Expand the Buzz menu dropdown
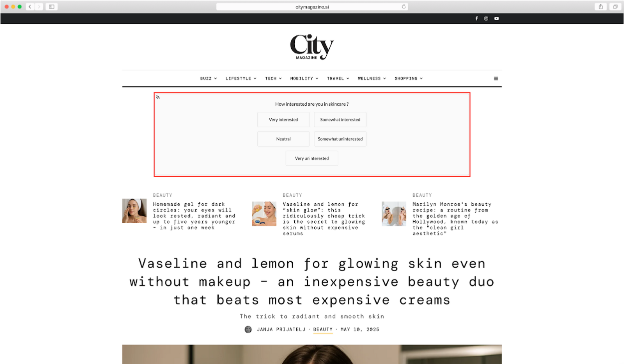 click(208, 78)
